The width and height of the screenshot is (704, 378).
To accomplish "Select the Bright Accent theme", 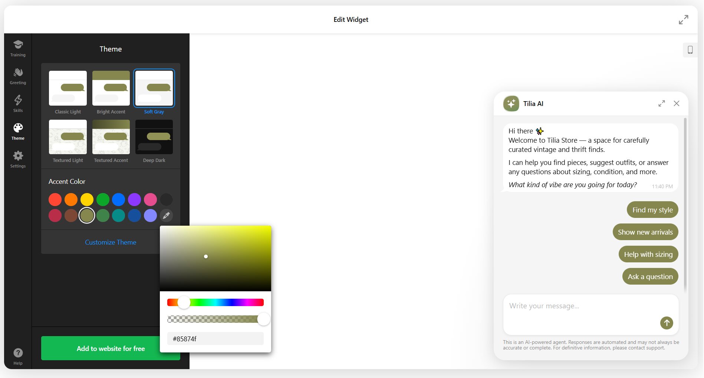I will tap(111, 88).
